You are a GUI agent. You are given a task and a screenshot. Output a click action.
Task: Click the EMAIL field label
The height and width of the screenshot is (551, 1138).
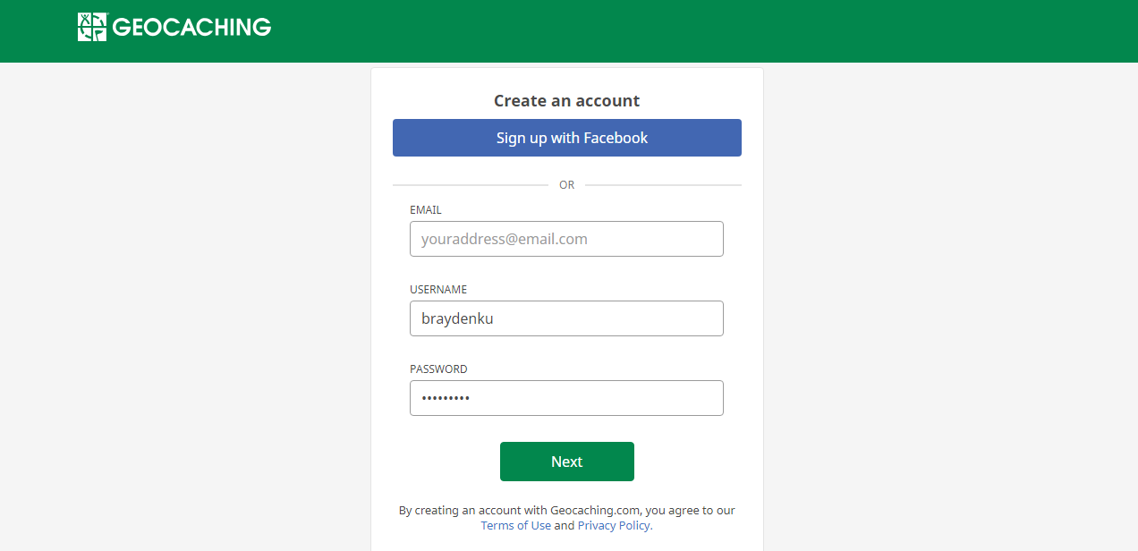coord(426,210)
